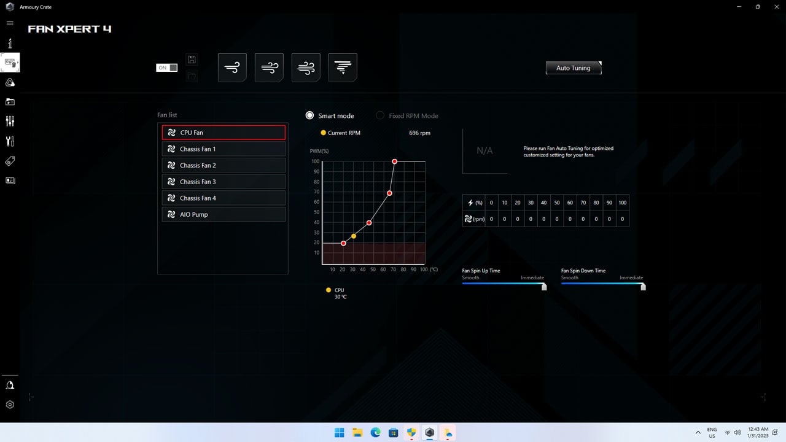
Task: Click the Current RPM legend label
Action: tap(344, 133)
